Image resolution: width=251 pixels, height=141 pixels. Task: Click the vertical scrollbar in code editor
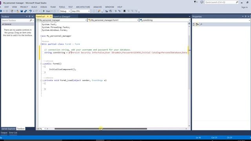point(189,62)
